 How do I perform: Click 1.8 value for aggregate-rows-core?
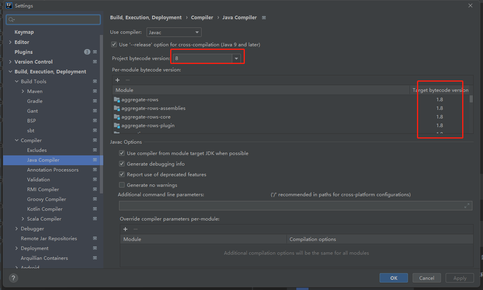coord(439,117)
